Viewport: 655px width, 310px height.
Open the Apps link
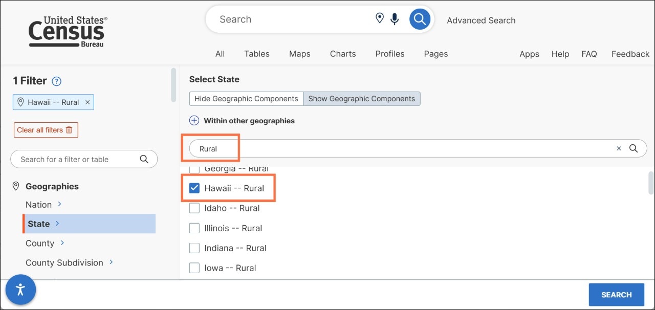(x=529, y=54)
